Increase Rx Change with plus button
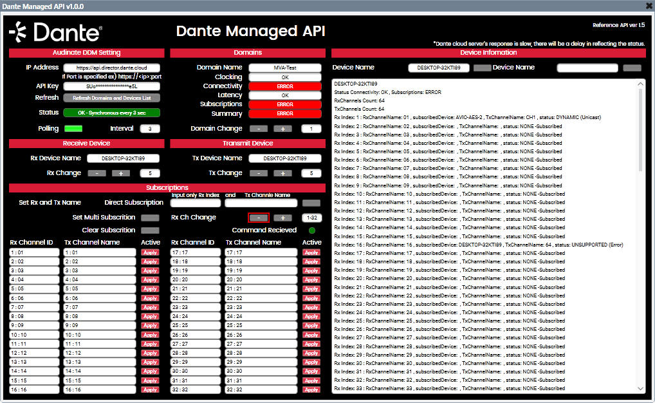655x403 pixels. coord(121,173)
